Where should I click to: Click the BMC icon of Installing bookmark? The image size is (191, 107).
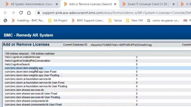(x=13, y=21)
